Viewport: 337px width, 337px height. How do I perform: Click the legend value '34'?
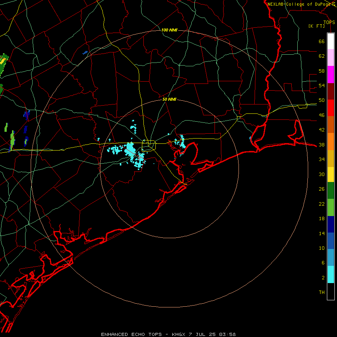(x=322, y=160)
